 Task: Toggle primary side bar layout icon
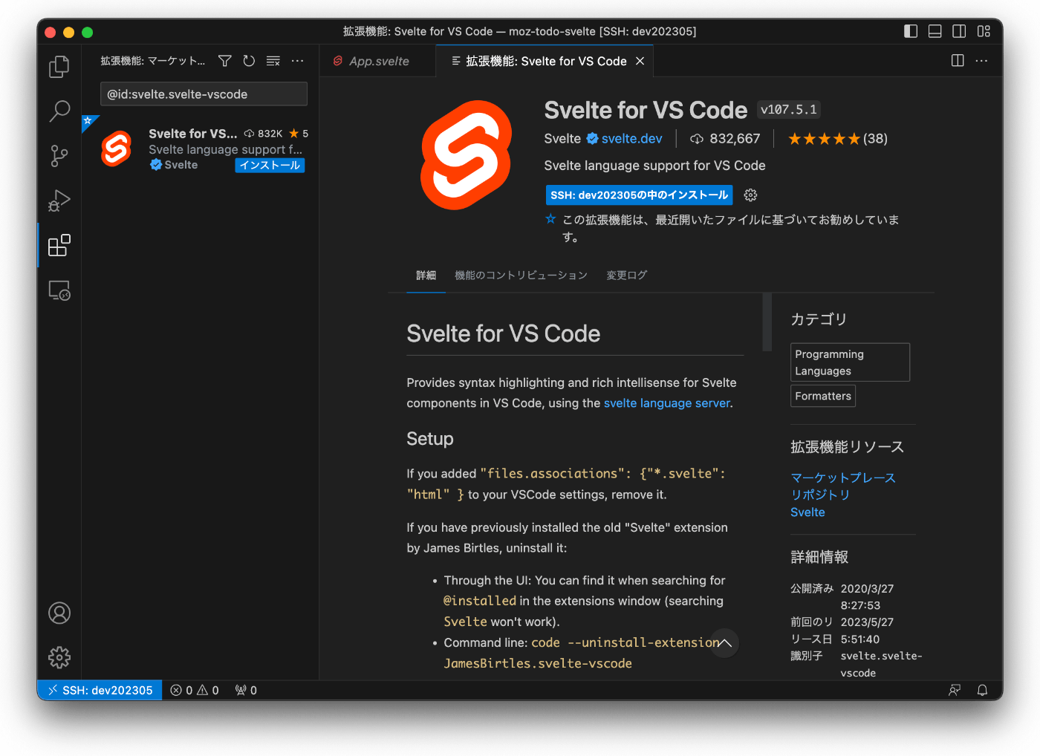click(x=911, y=31)
